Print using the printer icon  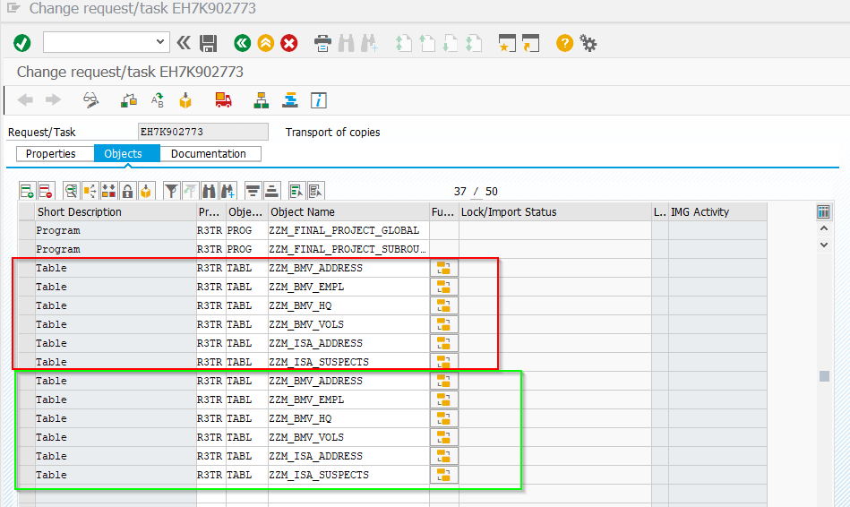coord(323,43)
